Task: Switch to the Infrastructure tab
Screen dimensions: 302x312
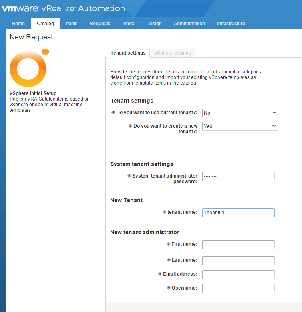Action: [231, 24]
